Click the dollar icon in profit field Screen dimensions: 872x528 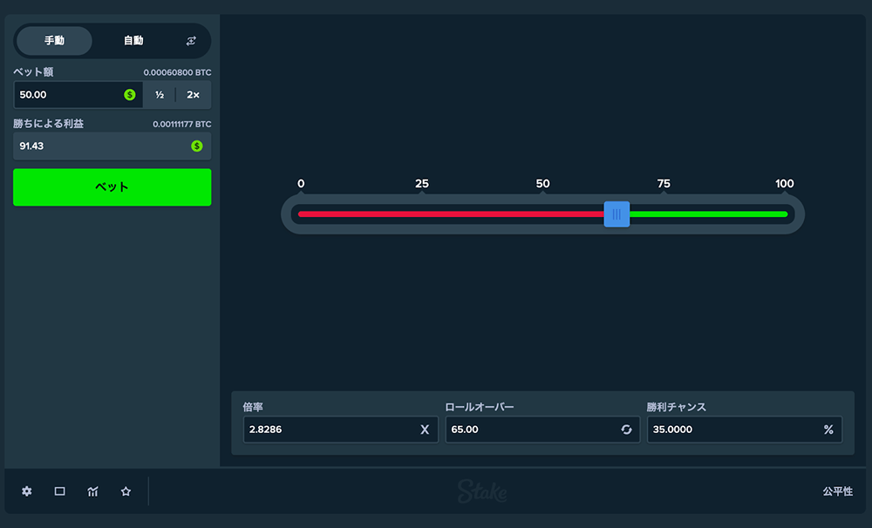click(197, 146)
